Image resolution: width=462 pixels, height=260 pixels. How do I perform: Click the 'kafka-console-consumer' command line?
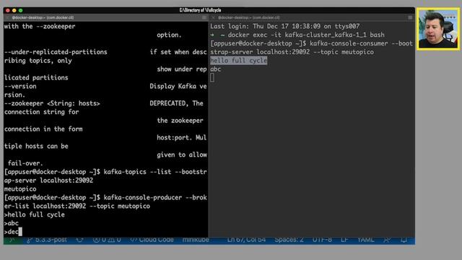tap(311, 43)
